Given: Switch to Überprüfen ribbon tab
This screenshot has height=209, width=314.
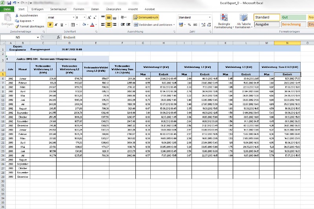Looking at the screenshot, I should [x=113, y=9].
